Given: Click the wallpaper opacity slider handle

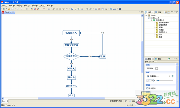Looking at the screenshot, I should (158, 81).
